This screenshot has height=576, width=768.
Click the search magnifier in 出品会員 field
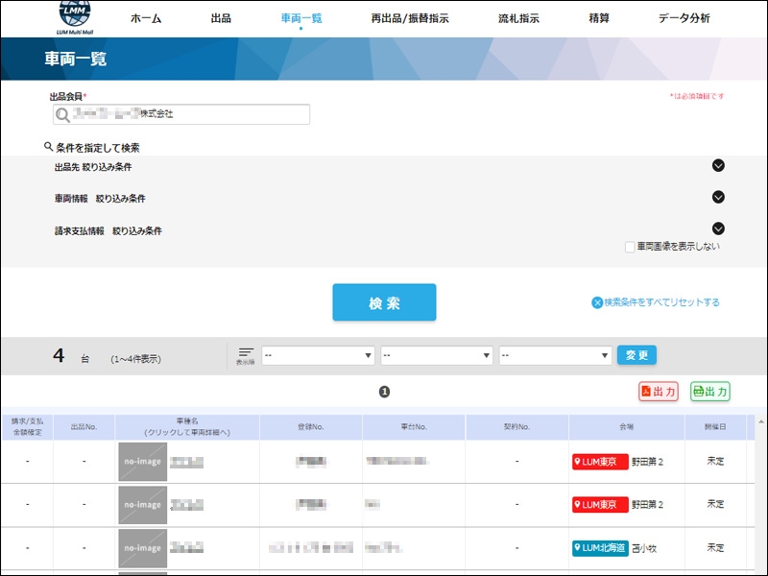pos(63,115)
